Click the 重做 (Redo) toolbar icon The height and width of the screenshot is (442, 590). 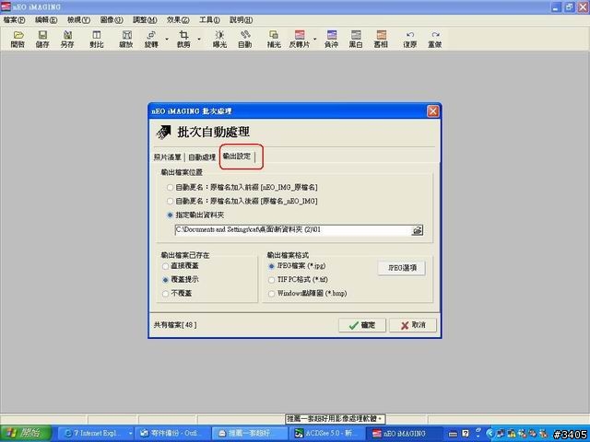[x=435, y=39]
